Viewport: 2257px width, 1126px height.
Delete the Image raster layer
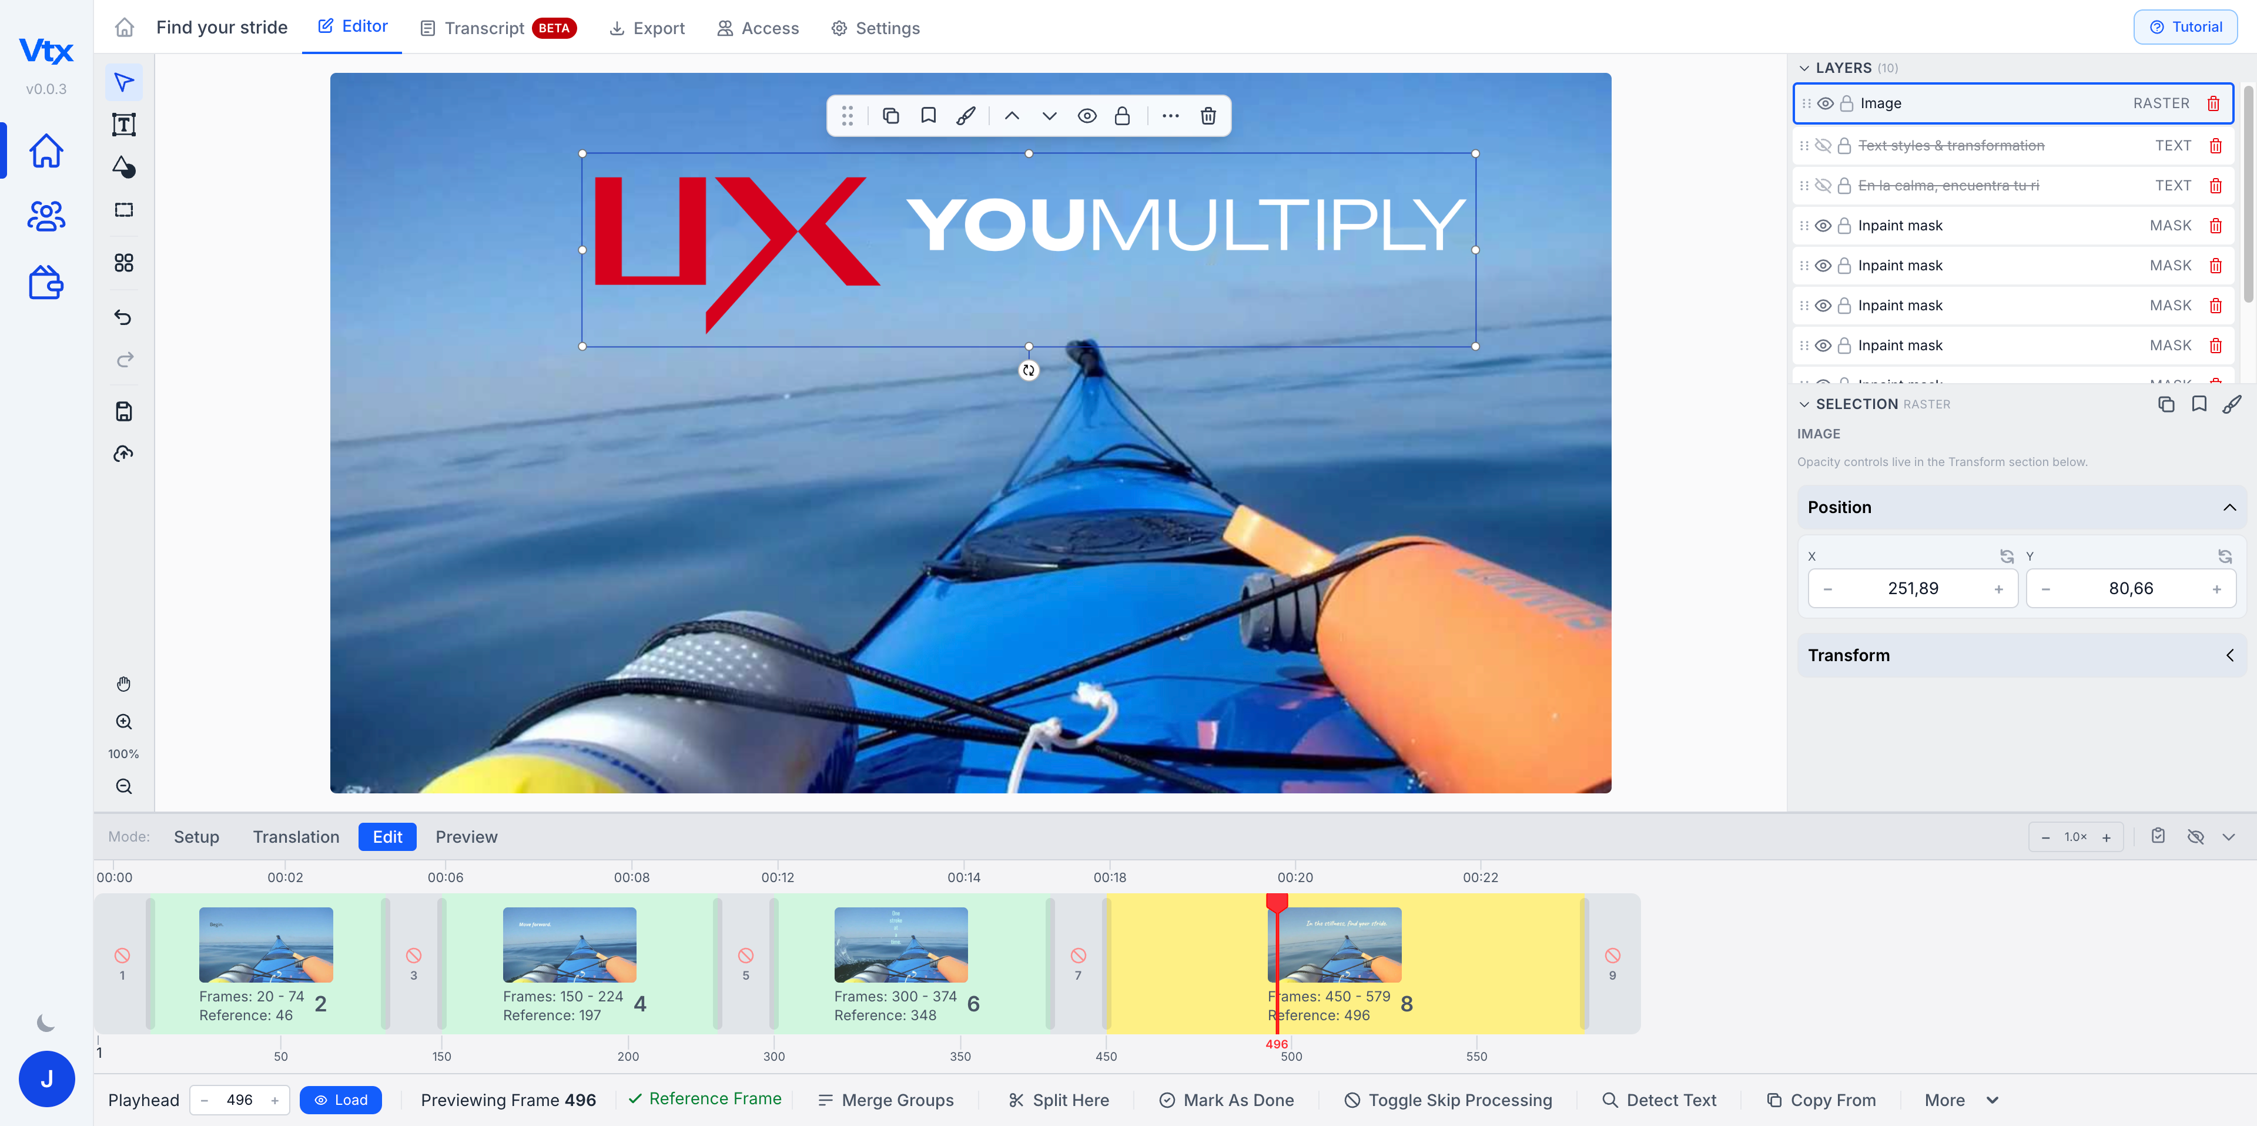point(2213,103)
